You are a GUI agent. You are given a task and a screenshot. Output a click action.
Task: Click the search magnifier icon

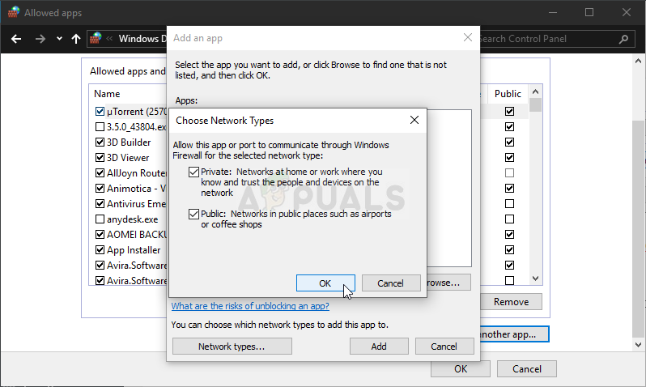coord(623,39)
